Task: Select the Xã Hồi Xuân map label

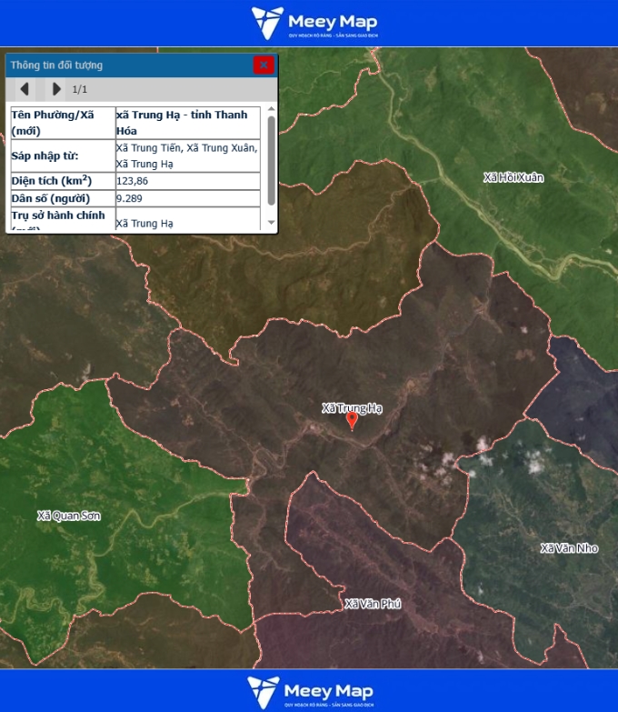Action: coord(513,177)
